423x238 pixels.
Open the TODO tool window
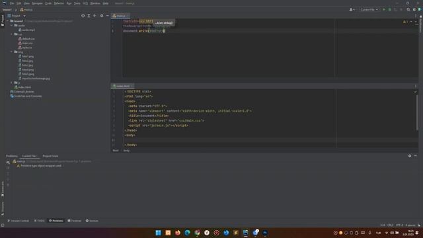40,221
